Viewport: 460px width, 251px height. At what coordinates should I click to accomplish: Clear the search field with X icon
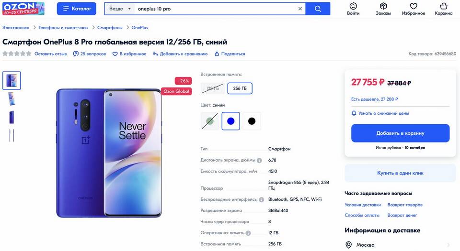pyautogui.click(x=300, y=9)
